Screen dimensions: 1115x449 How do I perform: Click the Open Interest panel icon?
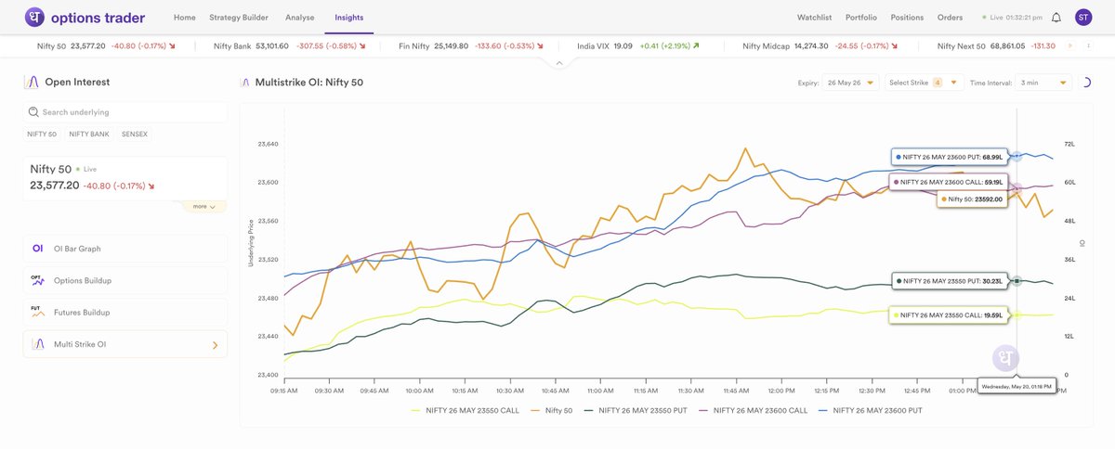[33, 82]
